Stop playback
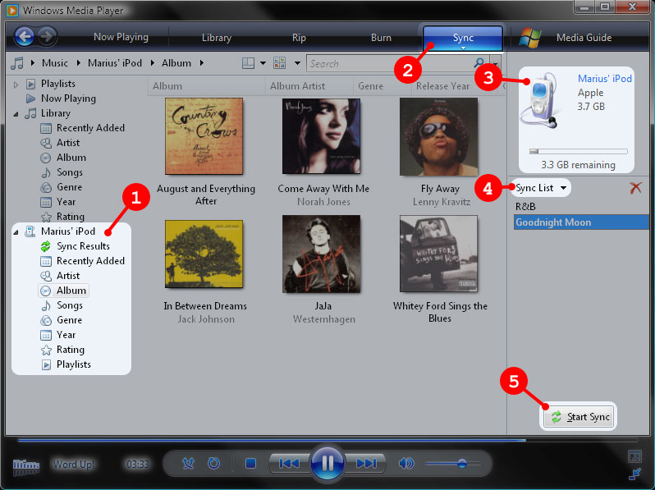This screenshot has width=655, height=490. 250,463
